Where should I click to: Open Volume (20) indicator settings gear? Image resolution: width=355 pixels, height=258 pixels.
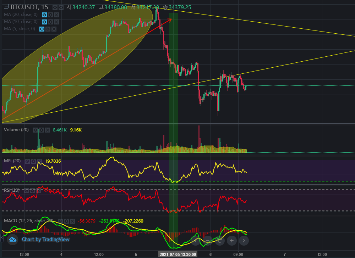42,130
